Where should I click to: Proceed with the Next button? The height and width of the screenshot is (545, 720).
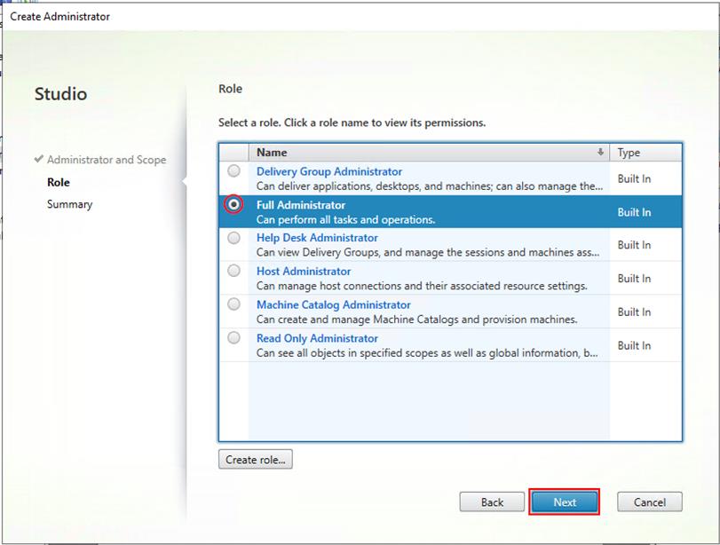coord(566,502)
